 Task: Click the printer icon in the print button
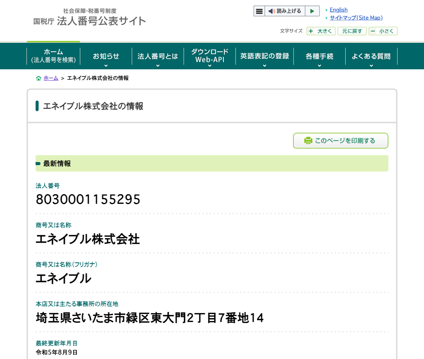coord(308,140)
